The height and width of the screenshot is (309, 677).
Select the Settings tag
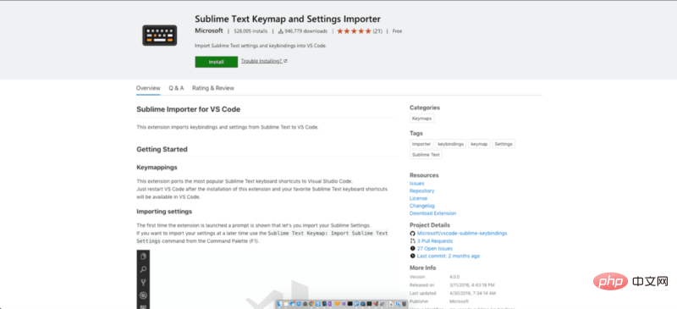(x=504, y=144)
